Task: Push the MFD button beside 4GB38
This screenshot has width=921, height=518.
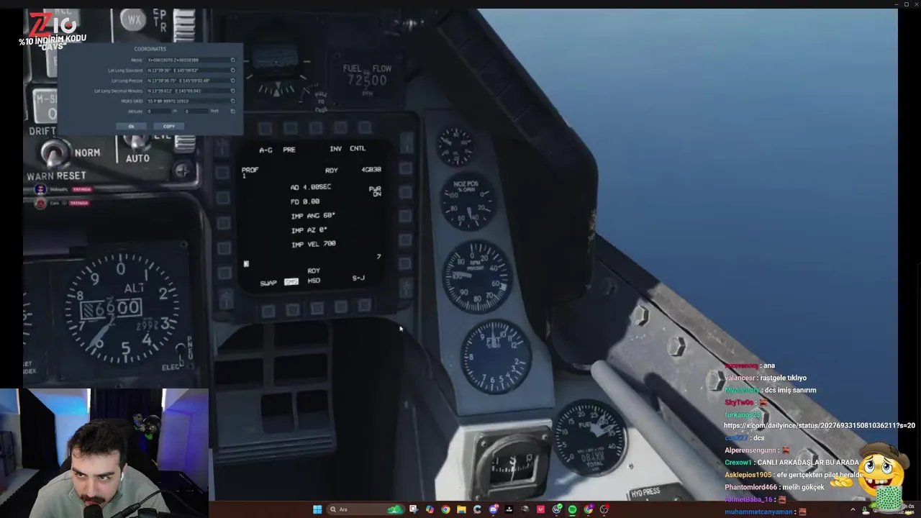Action: tap(407, 170)
